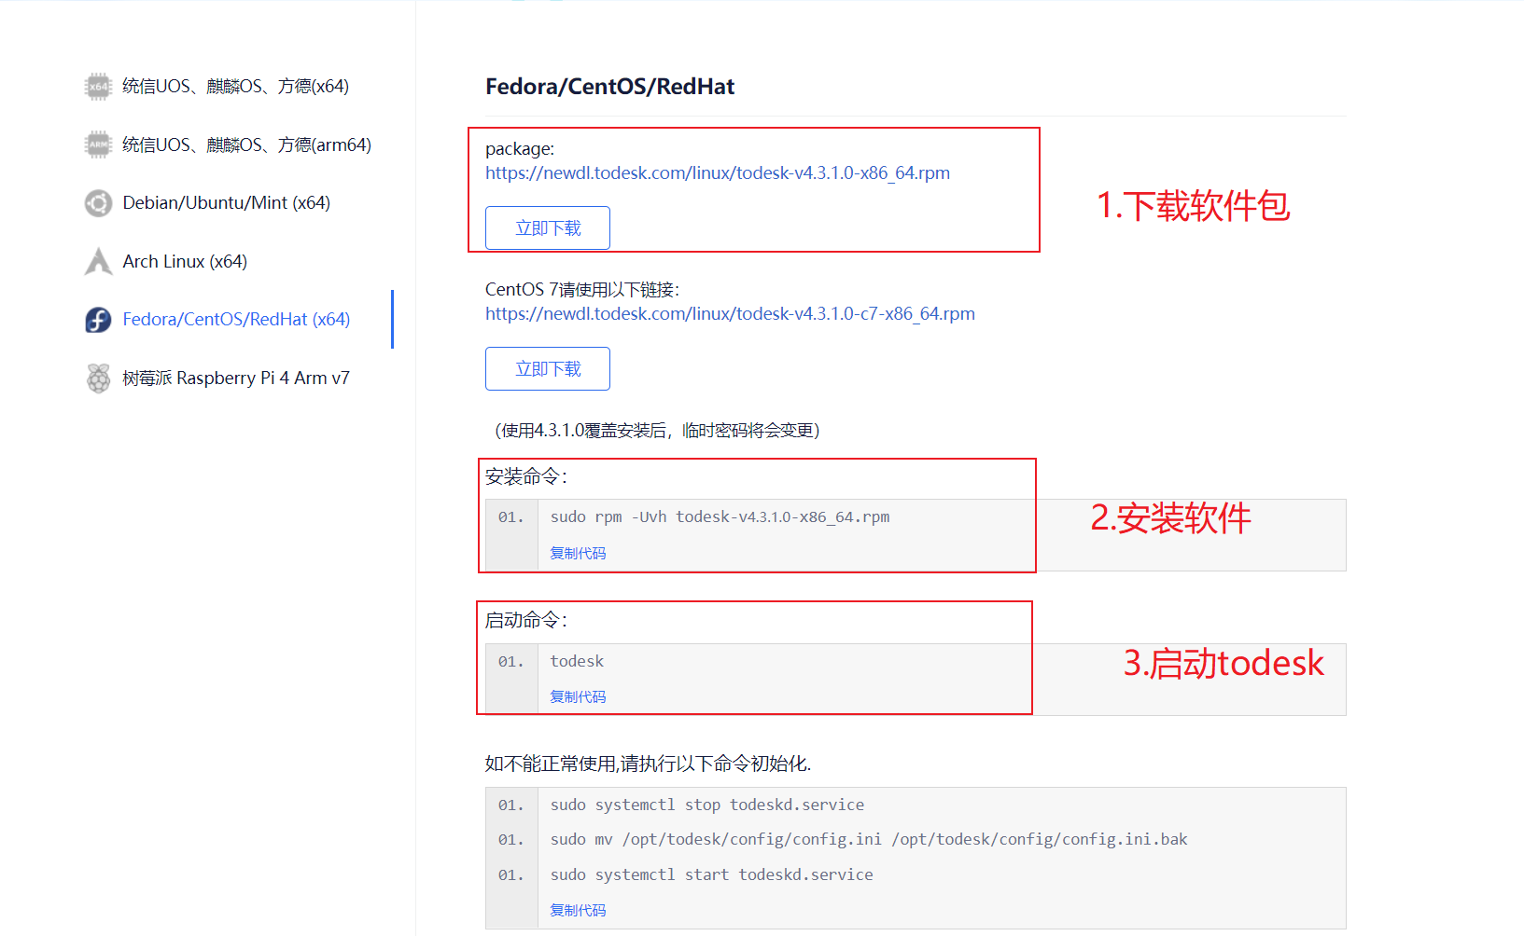The height and width of the screenshot is (936, 1524).
Task: Click the Raspberry Pi logo icon
Action: (98, 378)
